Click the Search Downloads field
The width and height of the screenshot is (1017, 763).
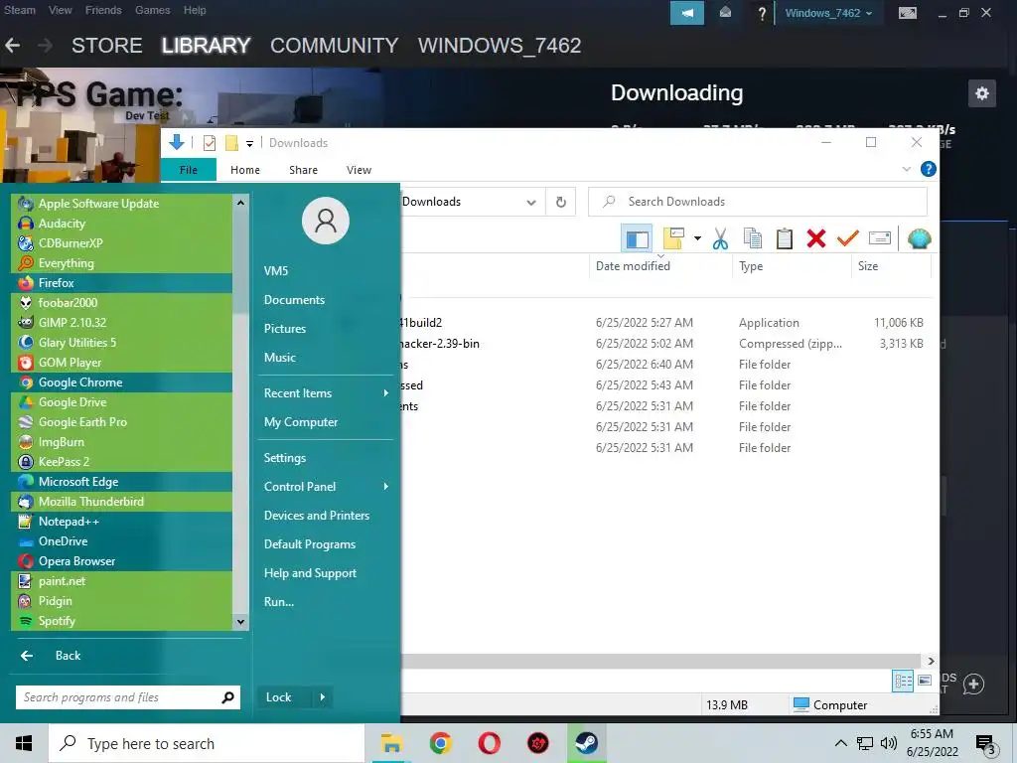(758, 202)
